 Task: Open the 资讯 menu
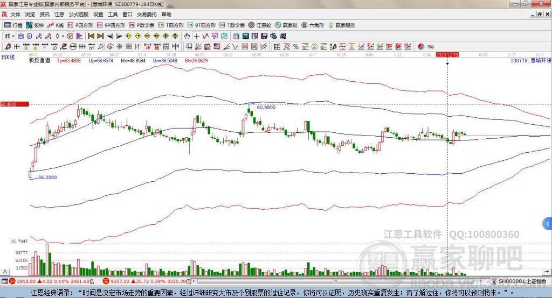[x=44, y=15]
